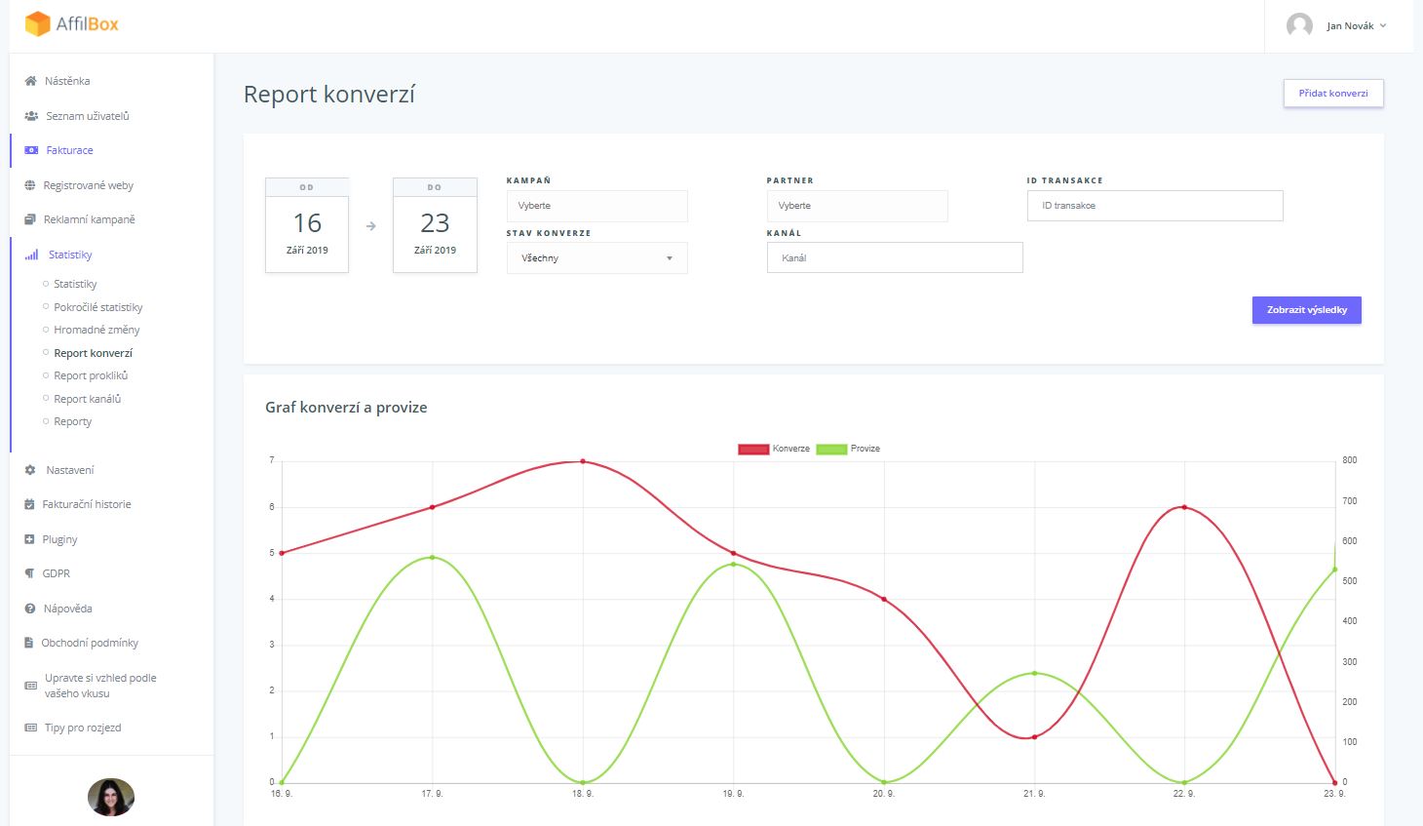Click the icon beside Upravte si vzhled
Screen dimensions: 1423x826
tap(31, 686)
